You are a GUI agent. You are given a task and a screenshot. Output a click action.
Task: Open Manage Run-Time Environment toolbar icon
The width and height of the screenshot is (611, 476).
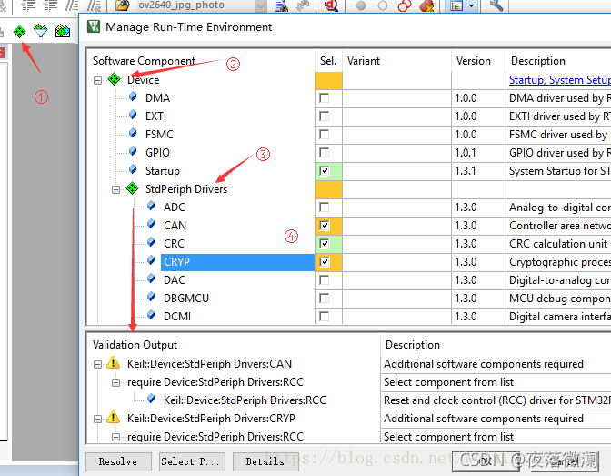[x=19, y=31]
